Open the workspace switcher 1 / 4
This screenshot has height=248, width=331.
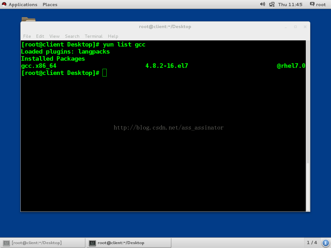(312, 243)
